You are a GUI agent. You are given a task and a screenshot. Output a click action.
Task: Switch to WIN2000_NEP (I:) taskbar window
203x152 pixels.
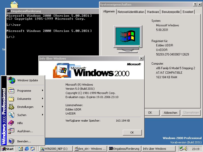pyautogui.click(x=56, y=149)
